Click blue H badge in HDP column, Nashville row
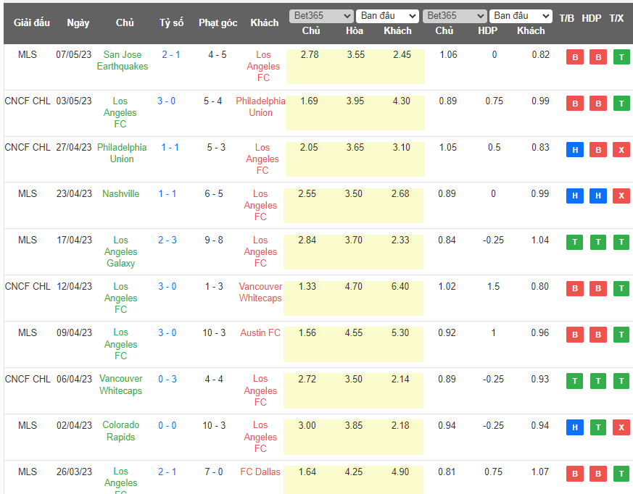Screen dimensions: 633x494 [x=597, y=196]
